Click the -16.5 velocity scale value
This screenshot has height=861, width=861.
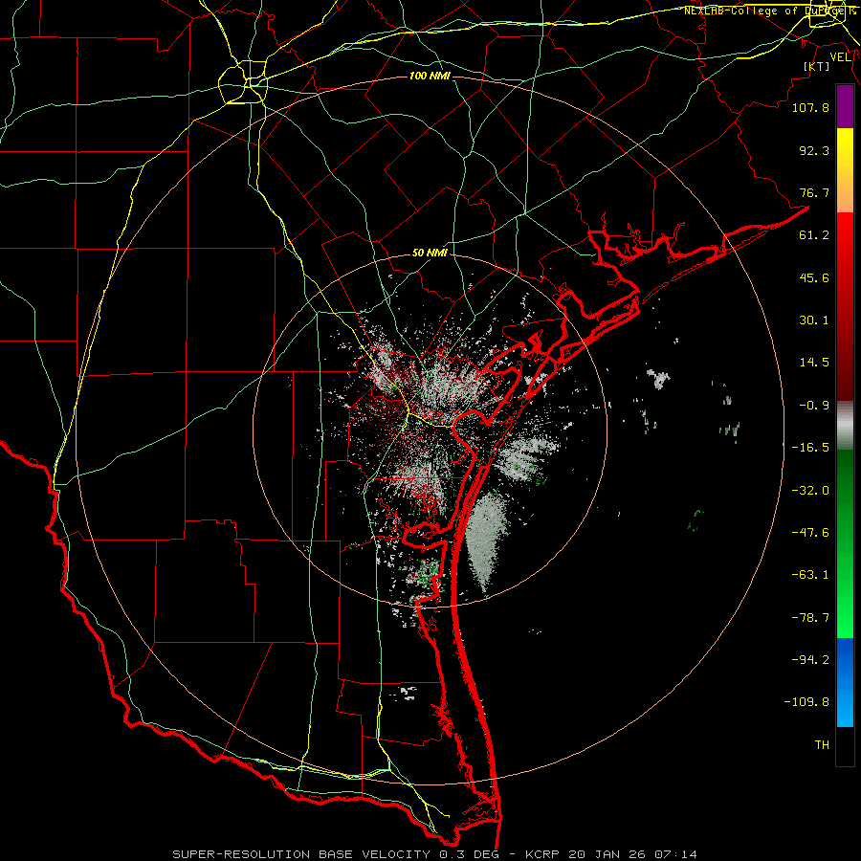pyautogui.click(x=810, y=448)
